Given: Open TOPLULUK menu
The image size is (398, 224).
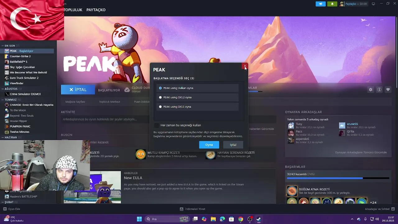Looking at the screenshot, I should click(x=73, y=10).
